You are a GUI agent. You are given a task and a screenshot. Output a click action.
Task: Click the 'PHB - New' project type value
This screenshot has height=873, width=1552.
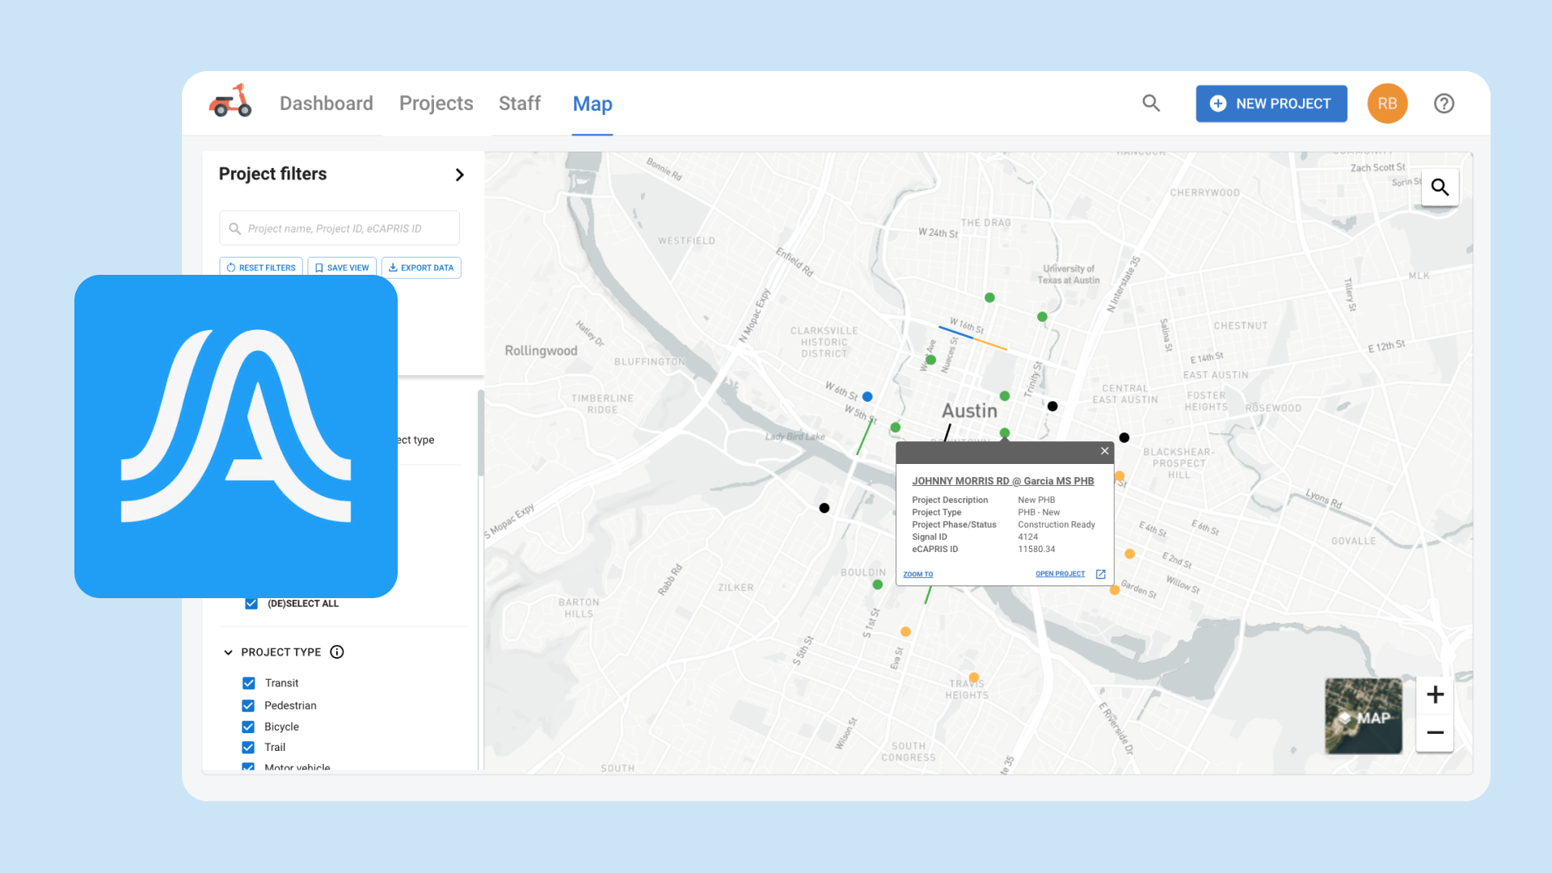pos(1039,512)
